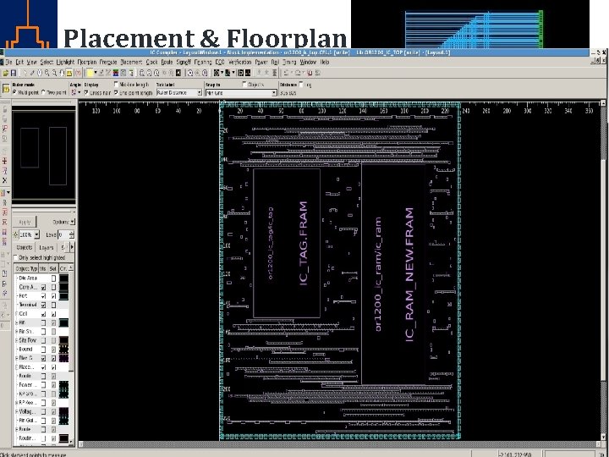Click the Apply button
Viewport: 609px width, 457px height.
[25, 222]
